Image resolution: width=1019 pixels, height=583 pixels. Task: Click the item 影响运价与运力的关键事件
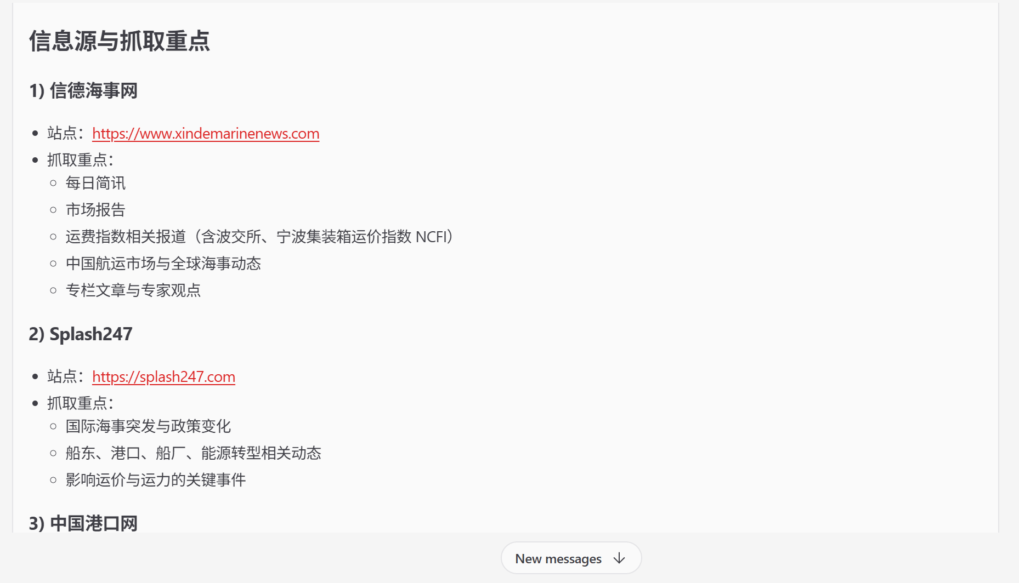(x=156, y=479)
